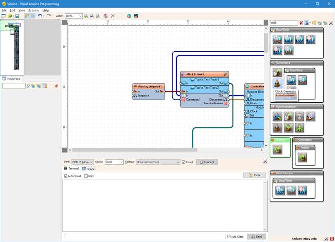This screenshot has height=242, width=335.
Task: Click the component search input field
Action: [283, 23]
